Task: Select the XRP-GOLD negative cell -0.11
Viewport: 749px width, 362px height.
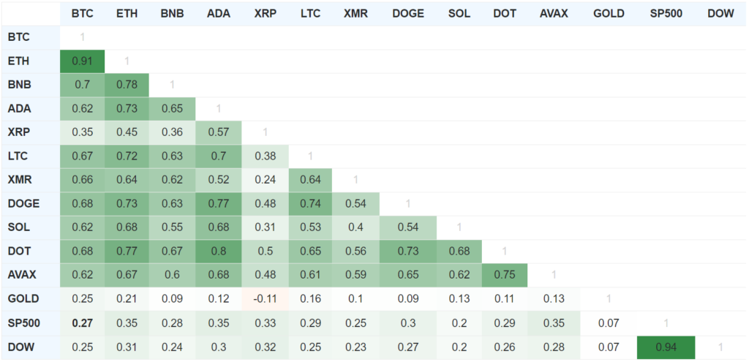Action: point(265,299)
